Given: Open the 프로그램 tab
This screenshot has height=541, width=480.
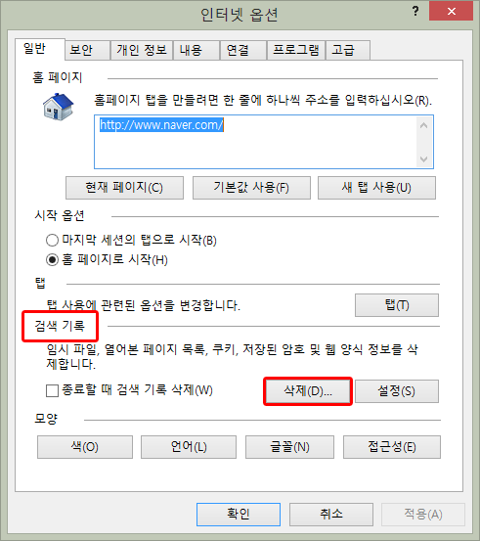Looking at the screenshot, I should [296, 50].
